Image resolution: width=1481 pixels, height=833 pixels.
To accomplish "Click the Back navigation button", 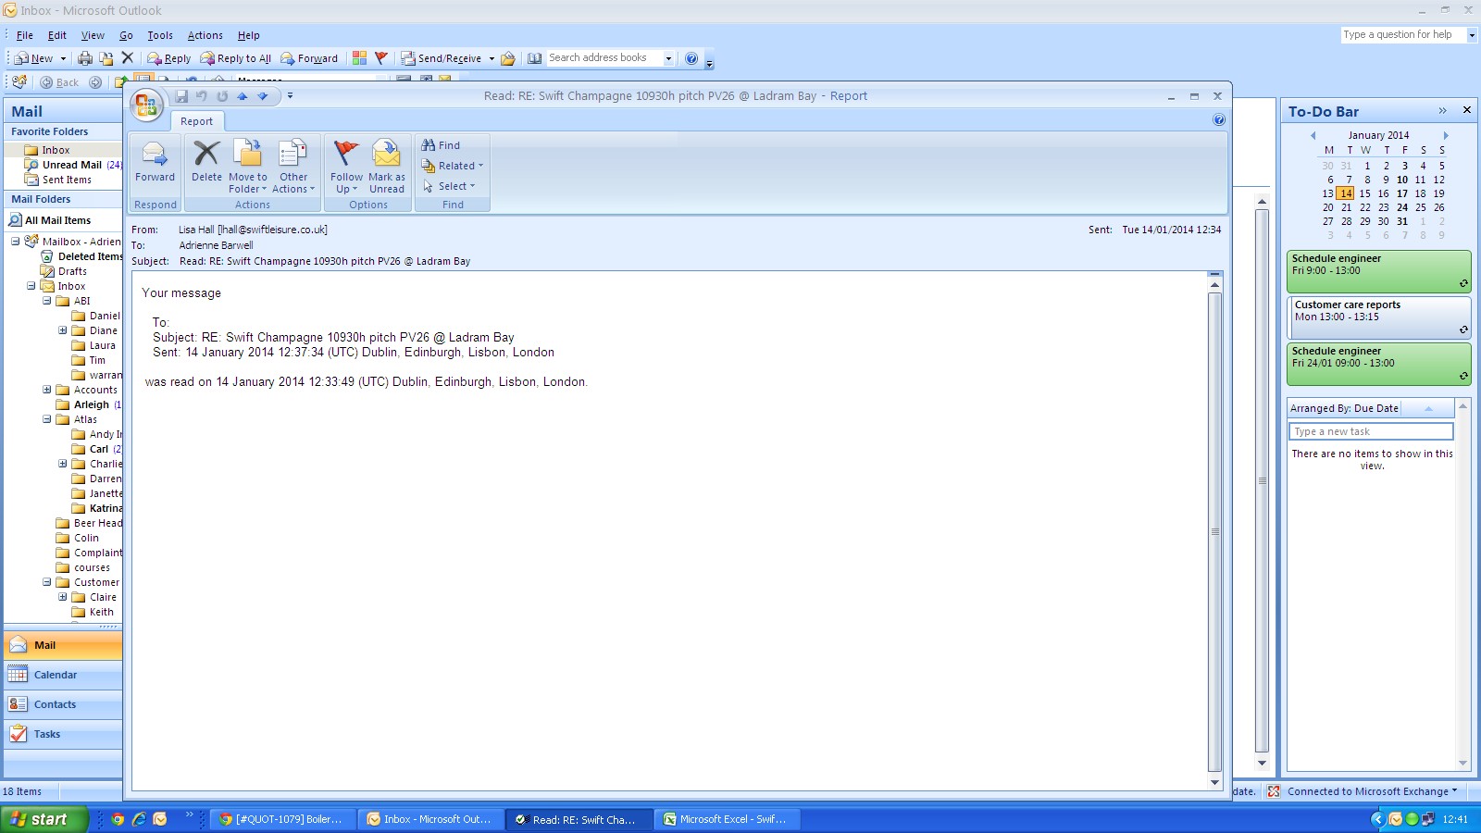I will tap(59, 82).
